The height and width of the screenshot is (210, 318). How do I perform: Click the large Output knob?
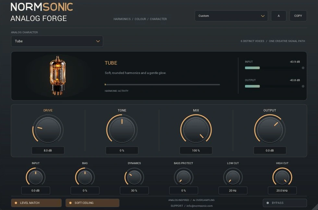(270, 130)
